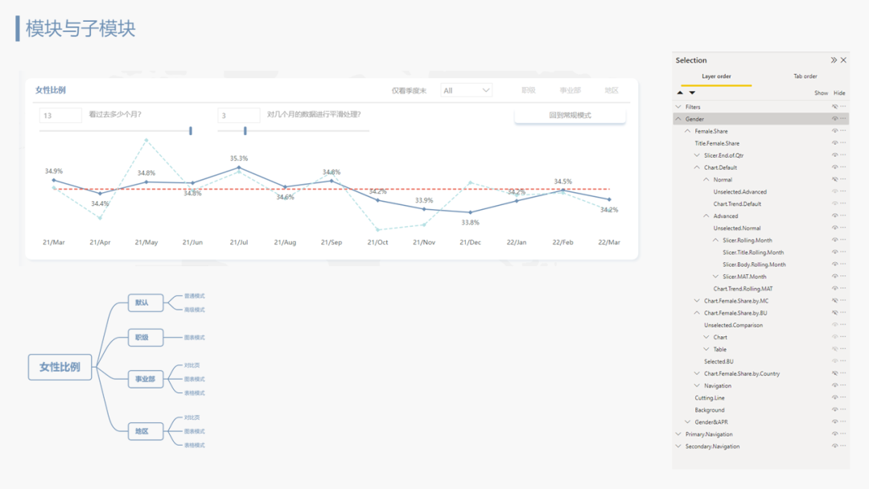Collapse the Chart.Default group
Image resolution: width=869 pixels, height=489 pixels.
click(x=698, y=167)
